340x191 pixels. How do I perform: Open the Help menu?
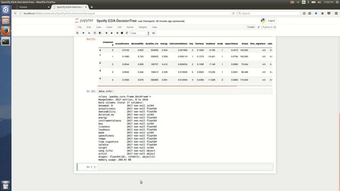pos(155,27)
